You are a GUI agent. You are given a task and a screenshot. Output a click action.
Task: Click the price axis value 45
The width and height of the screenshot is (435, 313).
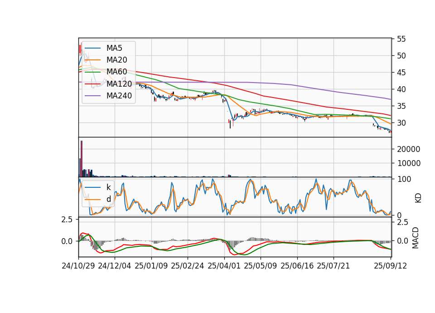pyautogui.click(x=401, y=73)
